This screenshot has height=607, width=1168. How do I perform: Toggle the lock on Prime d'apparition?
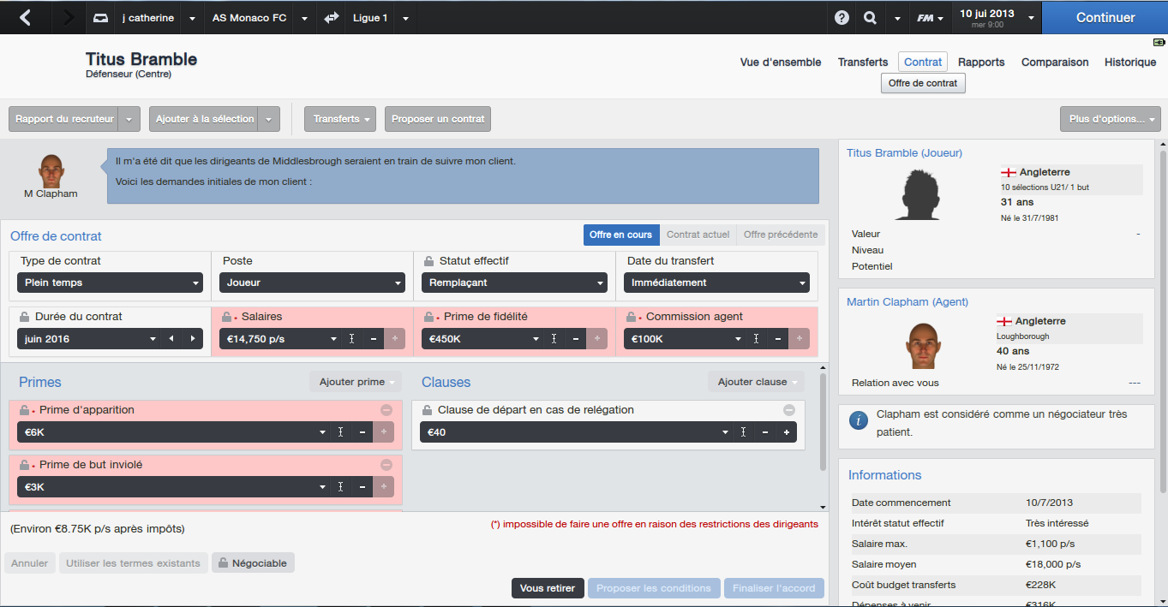[x=25, y=410]
